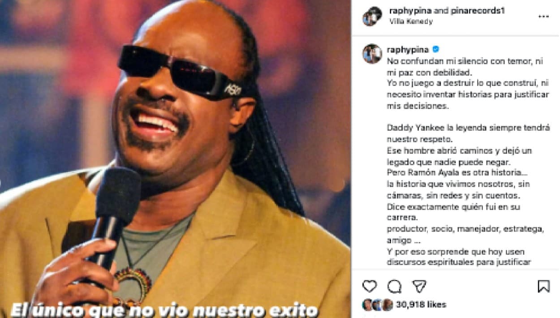Click the overlay text 'El único que no vio nuestro exito'
560x318 pixels.
click(x=164, y=310)
